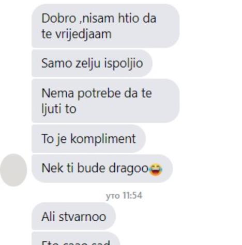Click the word 'Samo' in second bubble
242x245 pixels.
click(x=56, y=63)
